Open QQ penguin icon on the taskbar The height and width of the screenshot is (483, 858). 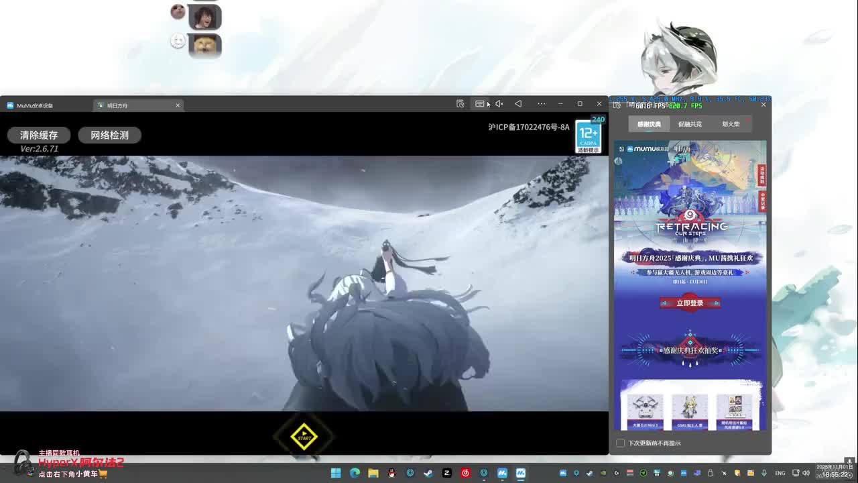(391, 473)
